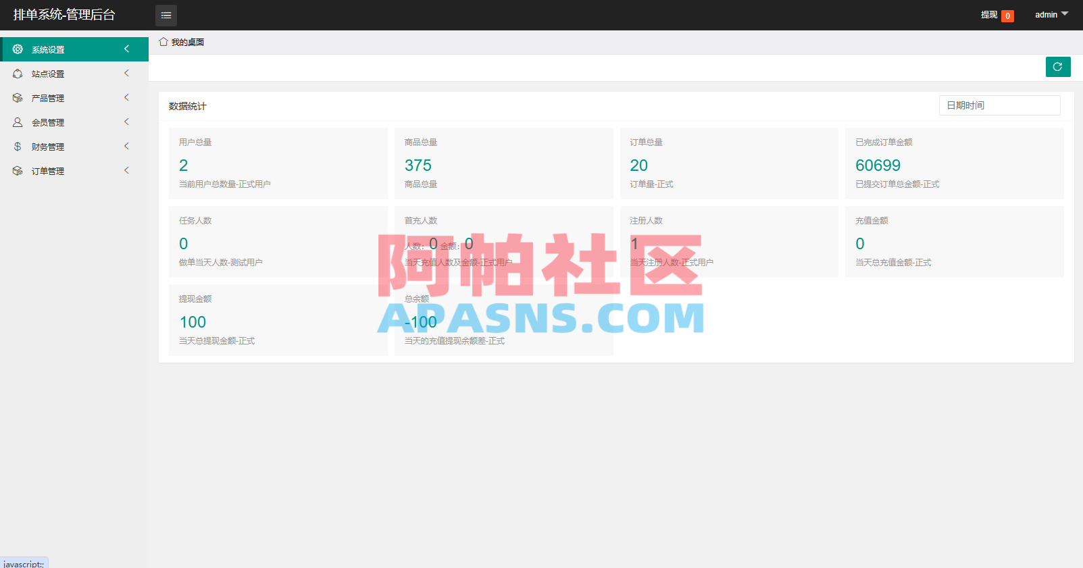
Task: Click the 已提交订单总金额-正式 caption
Action: pos(897,184)
